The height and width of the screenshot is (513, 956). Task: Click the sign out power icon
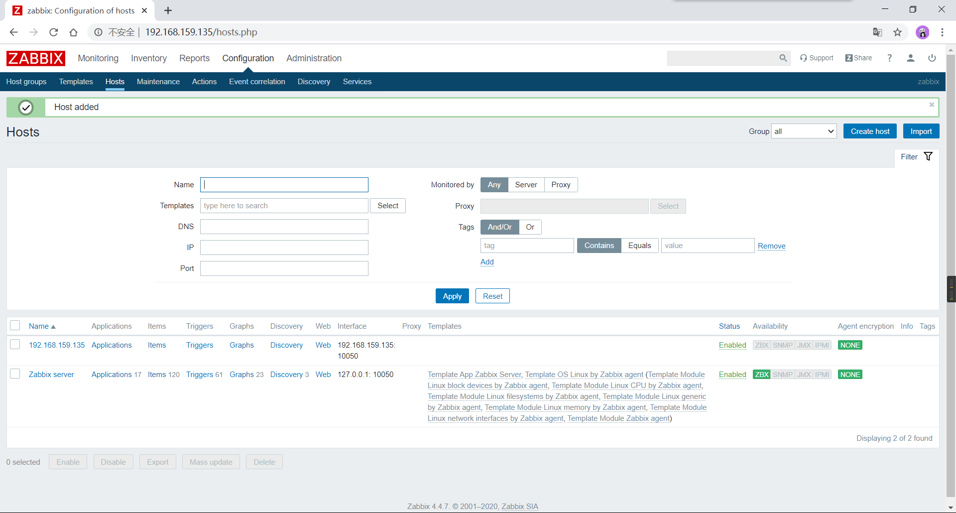[932, 58]
